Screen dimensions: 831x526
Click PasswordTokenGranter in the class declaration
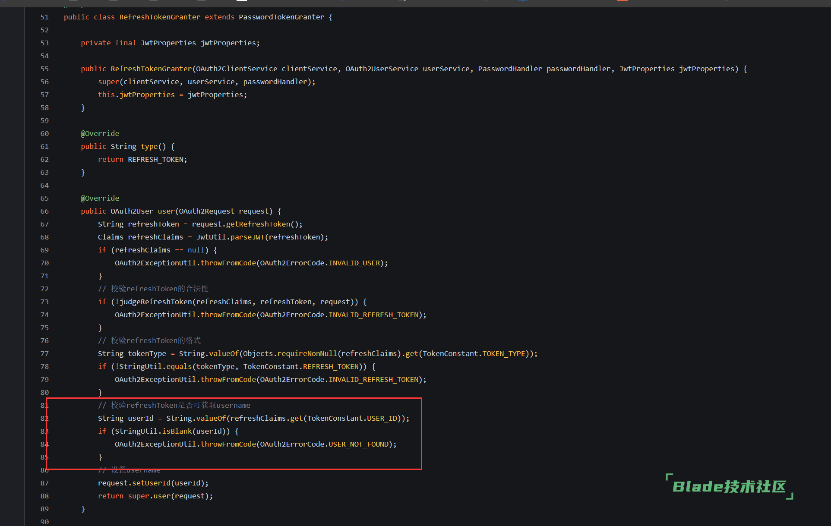pyautogui.click(x=281, y=17)
